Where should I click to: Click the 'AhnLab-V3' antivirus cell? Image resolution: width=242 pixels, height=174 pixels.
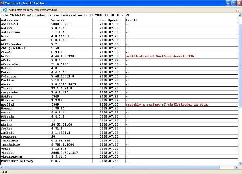point(26,24)
